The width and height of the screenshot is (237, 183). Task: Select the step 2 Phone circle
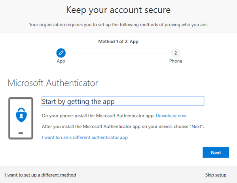tap(176, 53)
